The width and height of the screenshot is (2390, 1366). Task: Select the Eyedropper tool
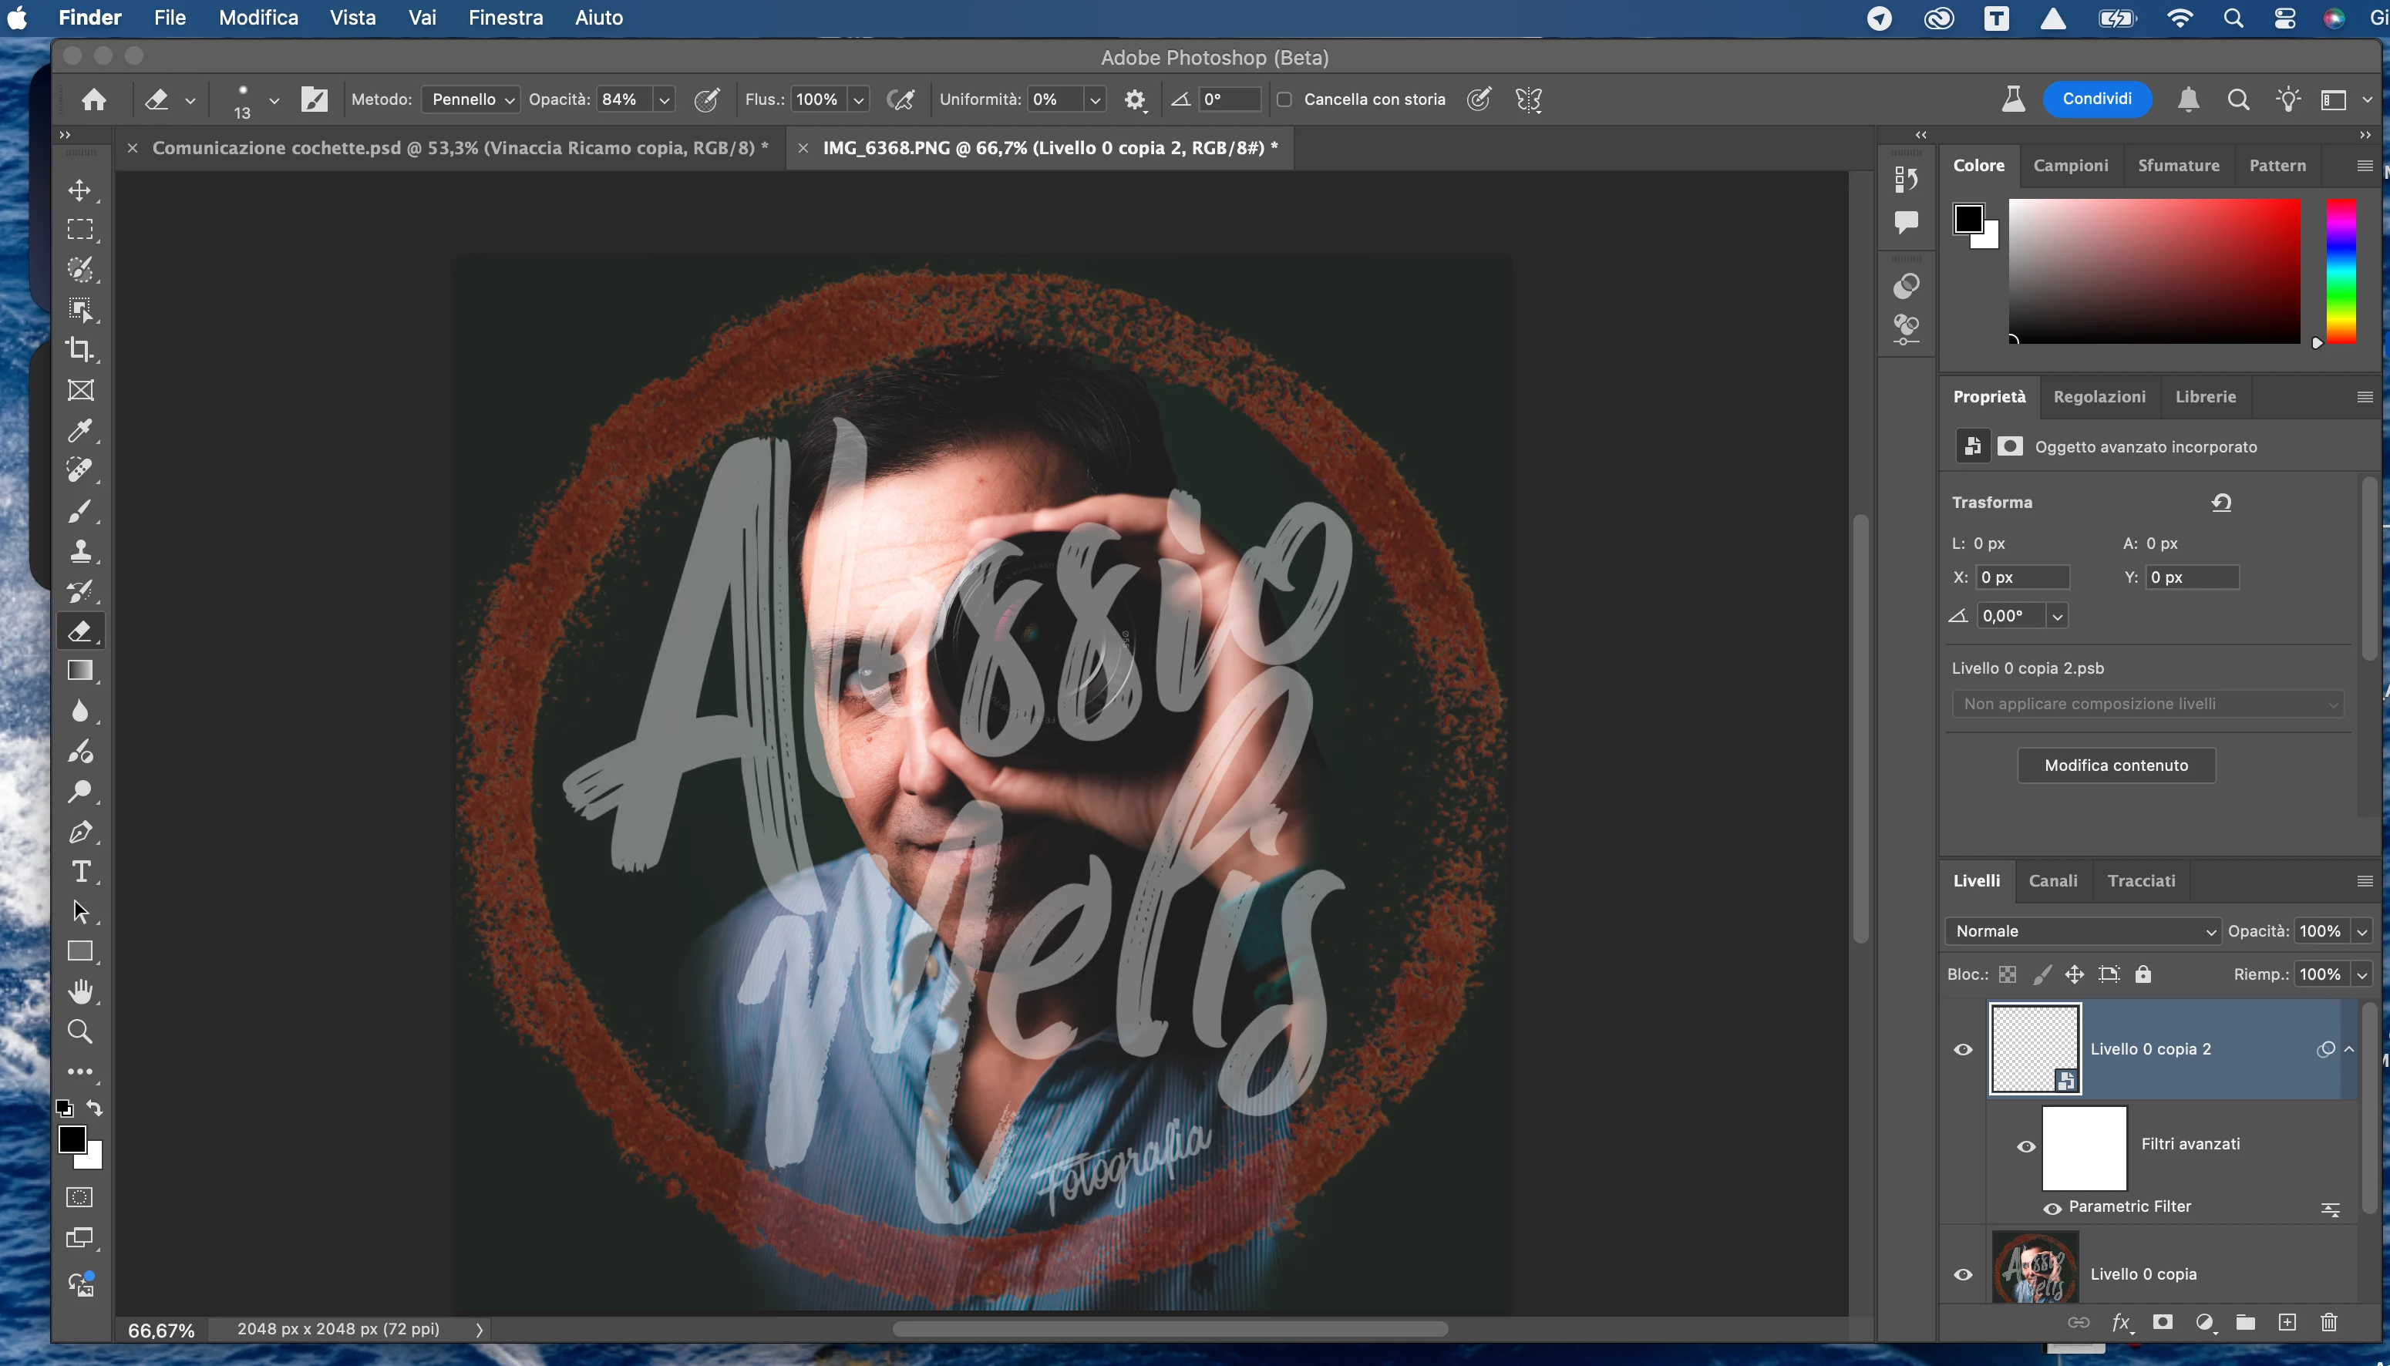(x=81, y=431)
